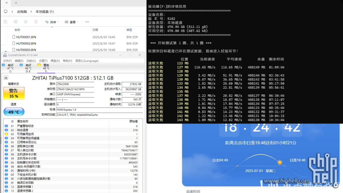Click the firmware field showing ZTA22006
The image size is (343, 193).
75,84
